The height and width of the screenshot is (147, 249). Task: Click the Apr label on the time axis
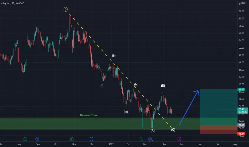pos(164,144)
